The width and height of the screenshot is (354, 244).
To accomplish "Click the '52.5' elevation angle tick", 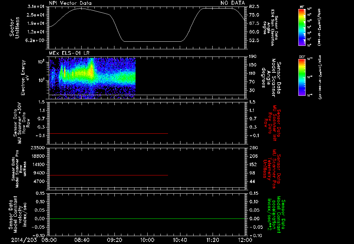I will coord(254,41).
